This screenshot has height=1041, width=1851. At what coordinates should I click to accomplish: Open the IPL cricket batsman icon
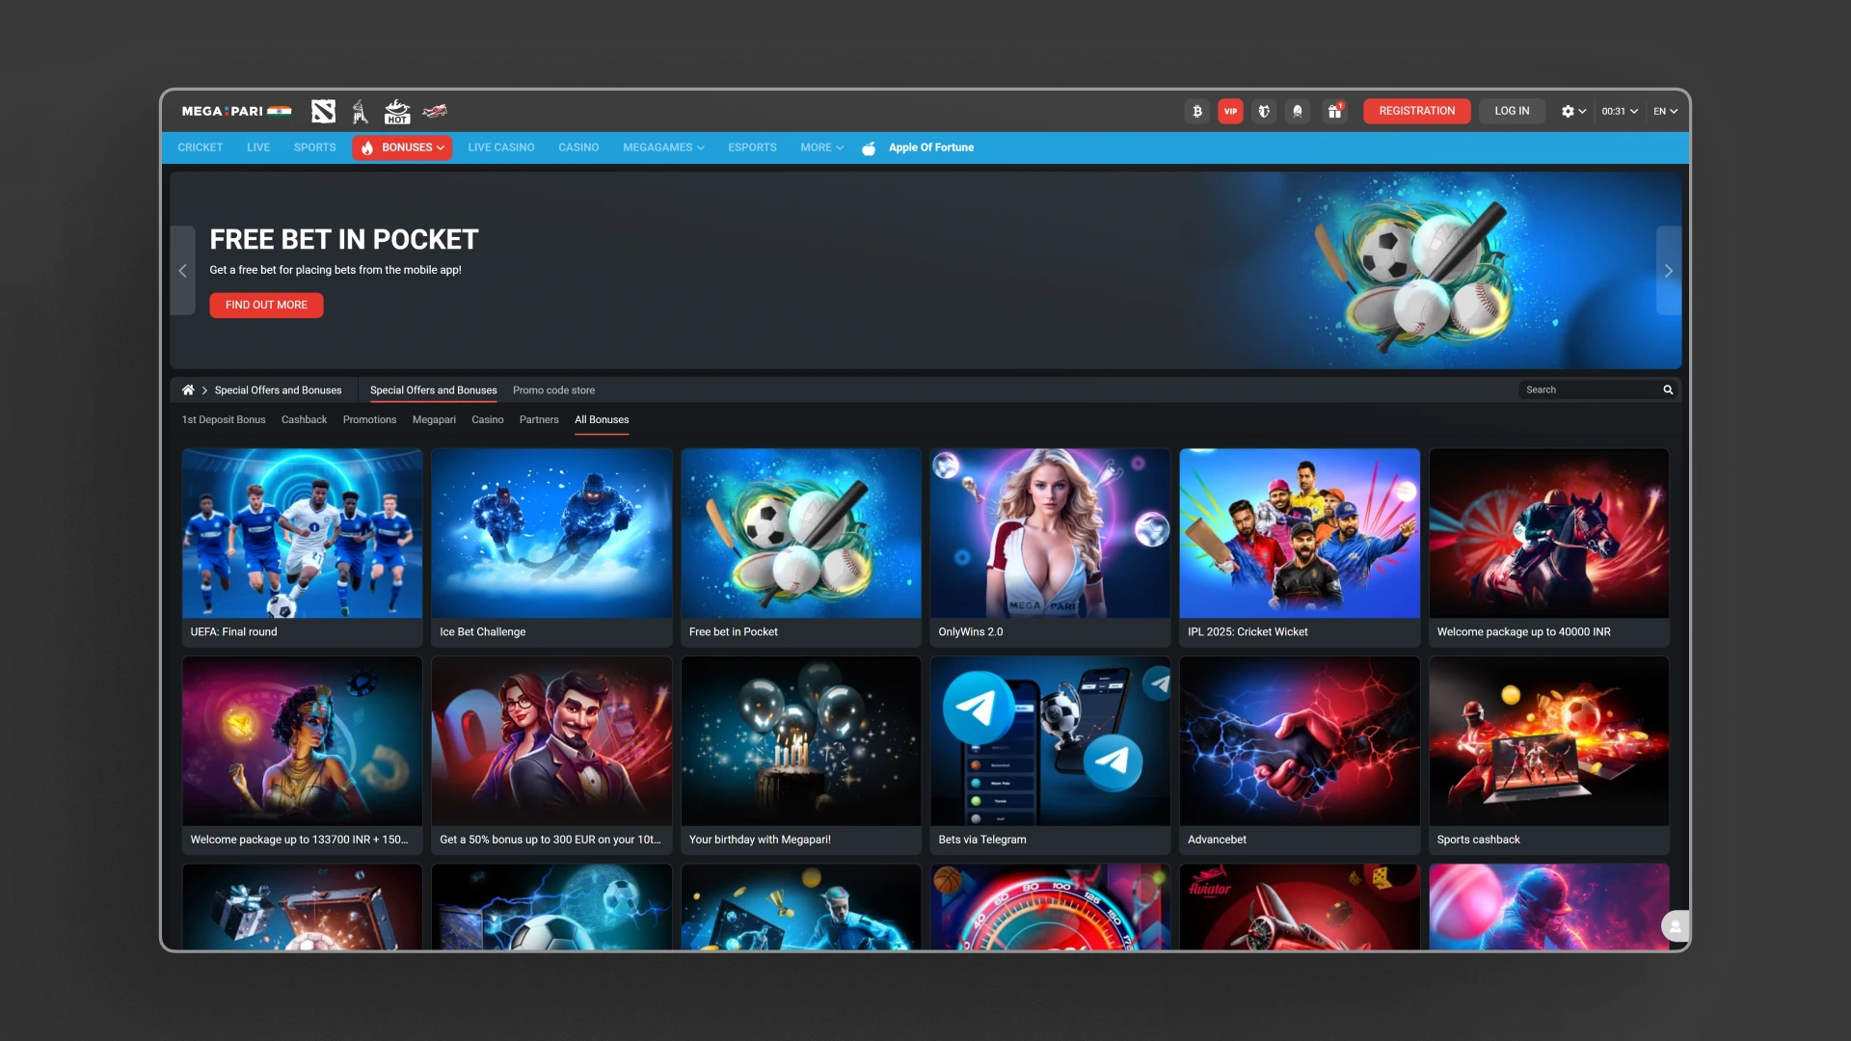coord(360,111)
